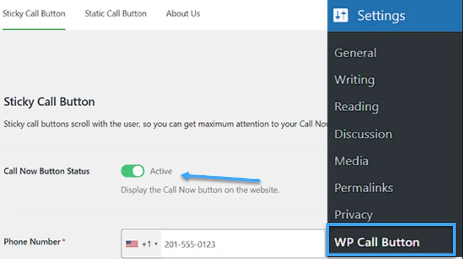Screen dimensions: 463x259
Task: Open General settings
Action: tap(355, 53)
